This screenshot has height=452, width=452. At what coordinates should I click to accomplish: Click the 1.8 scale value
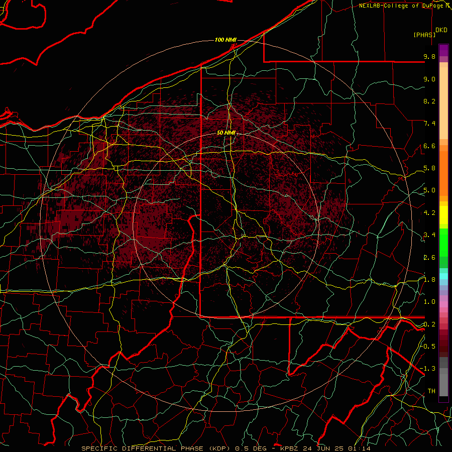click(x=429, y=280)
